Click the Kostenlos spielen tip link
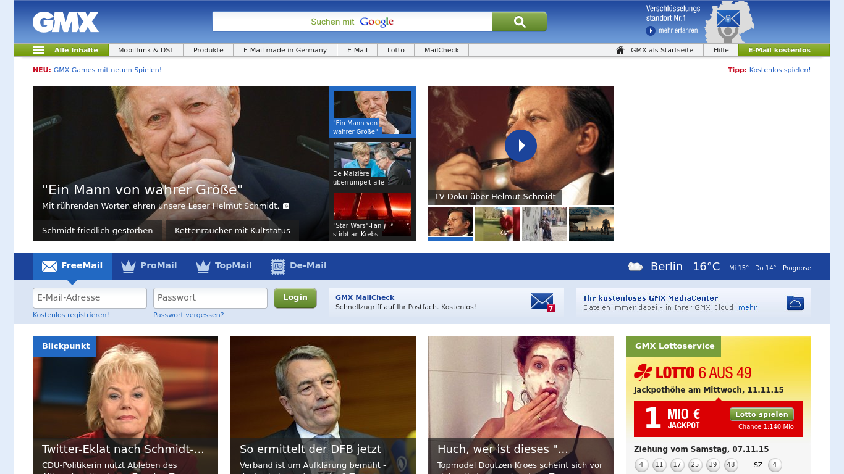This screenshot has height=474, width=844. (x=780, y=70)
